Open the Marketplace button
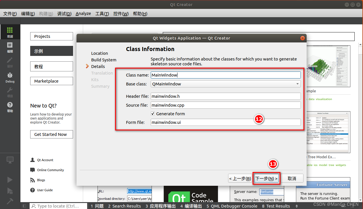363x209 pixels. (x=51, y=81)
